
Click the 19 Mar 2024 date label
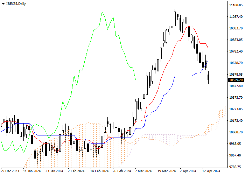167,171
